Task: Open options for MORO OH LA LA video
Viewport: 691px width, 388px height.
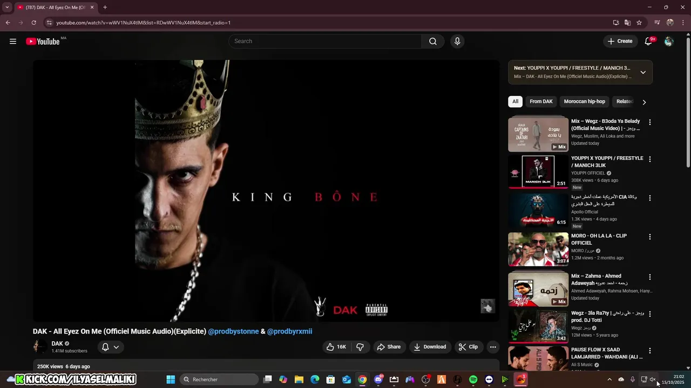Action: point(650,237)
